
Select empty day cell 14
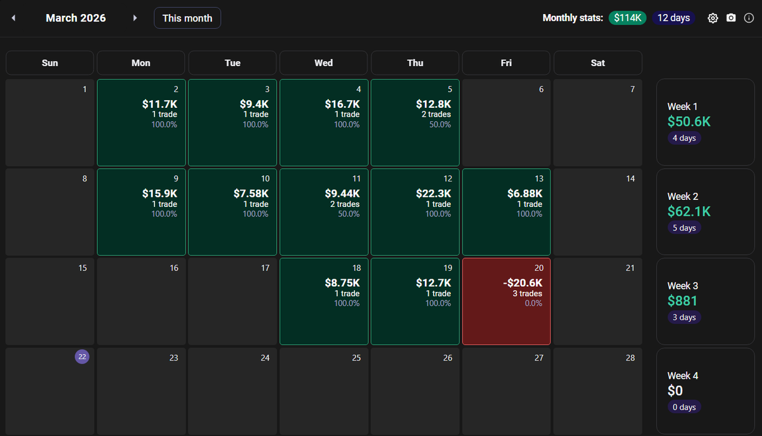tap(598, 212)
